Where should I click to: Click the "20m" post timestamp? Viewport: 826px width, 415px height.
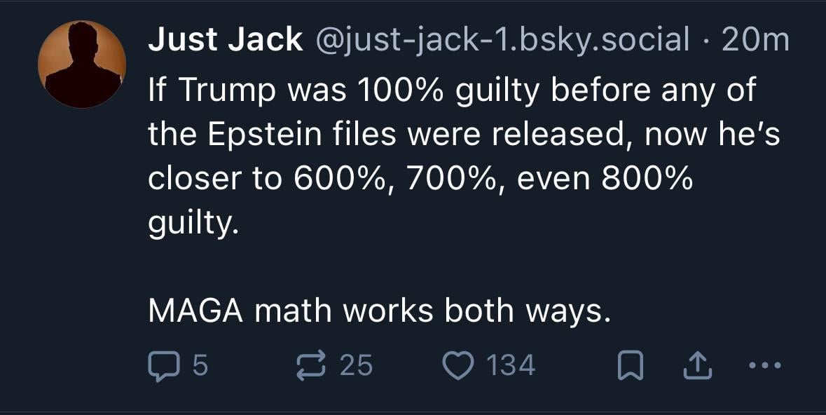pyautogui.click(x=755, y=42)
